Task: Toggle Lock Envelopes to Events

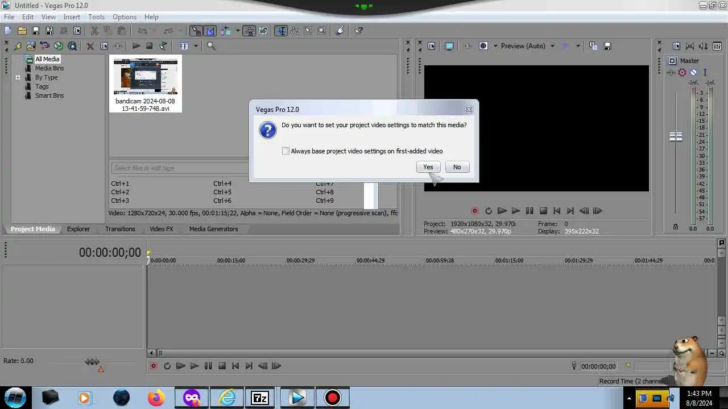Action: pyautogui.click(x=249, y=31)
